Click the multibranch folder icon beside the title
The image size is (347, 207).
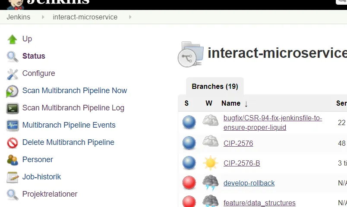[191, 54]
